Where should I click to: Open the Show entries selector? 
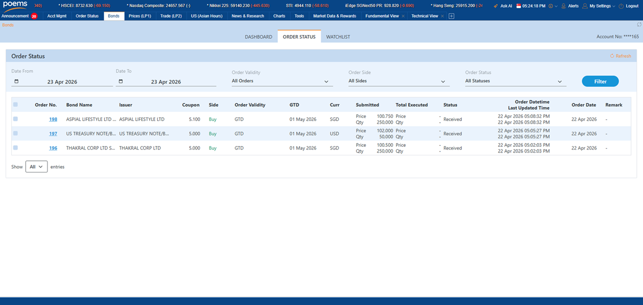36,167
